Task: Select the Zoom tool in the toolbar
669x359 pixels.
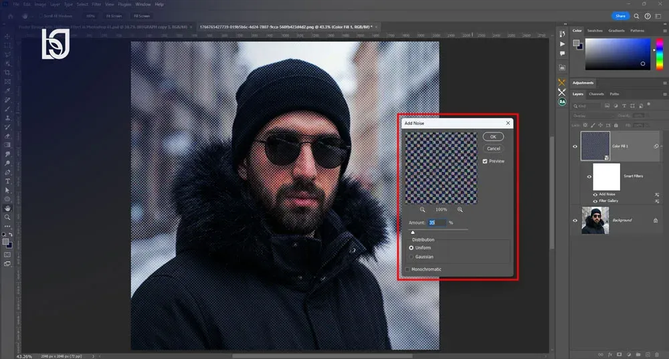Action: [x=7, y=217]
